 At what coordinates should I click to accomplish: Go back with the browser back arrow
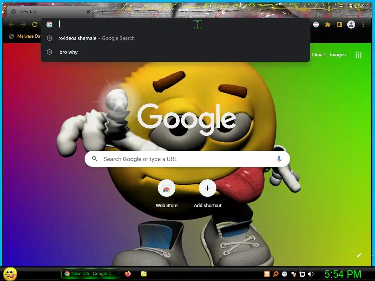point(11,25)
